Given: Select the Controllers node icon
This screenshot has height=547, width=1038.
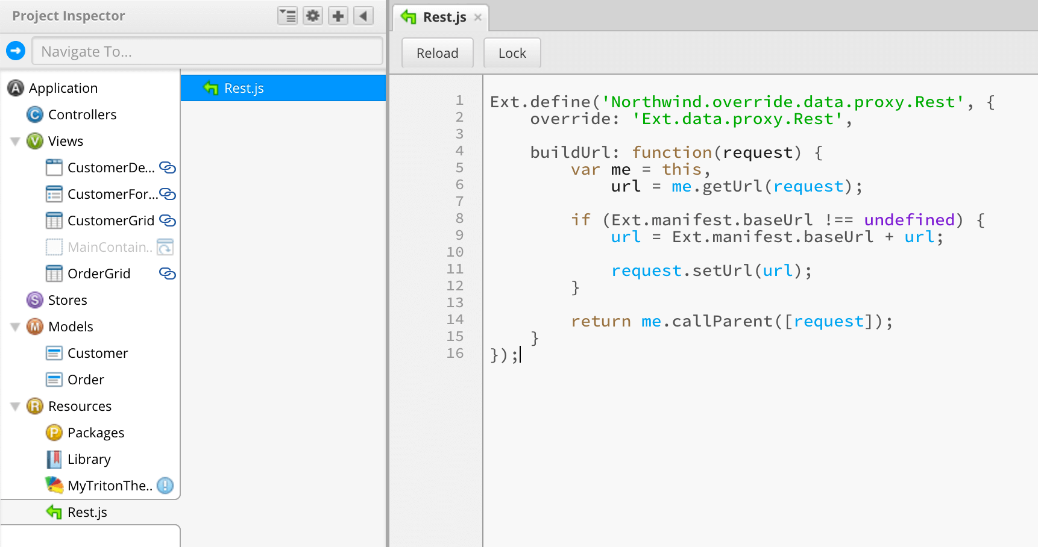Looking at the screenshot, I should [35, 114].
